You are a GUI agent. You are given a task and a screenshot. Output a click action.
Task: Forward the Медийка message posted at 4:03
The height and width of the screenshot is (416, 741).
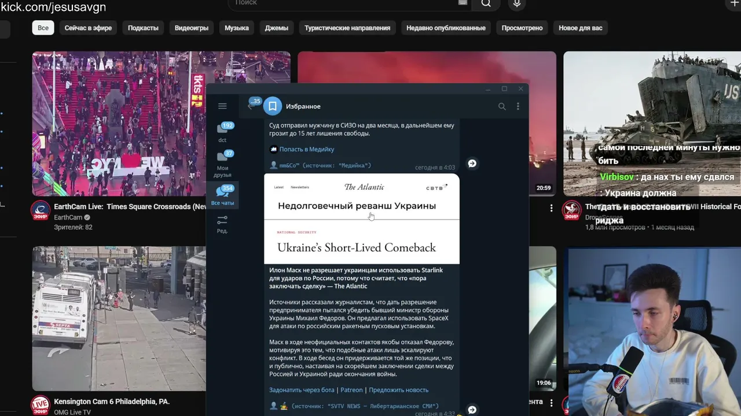coord(472,164)
